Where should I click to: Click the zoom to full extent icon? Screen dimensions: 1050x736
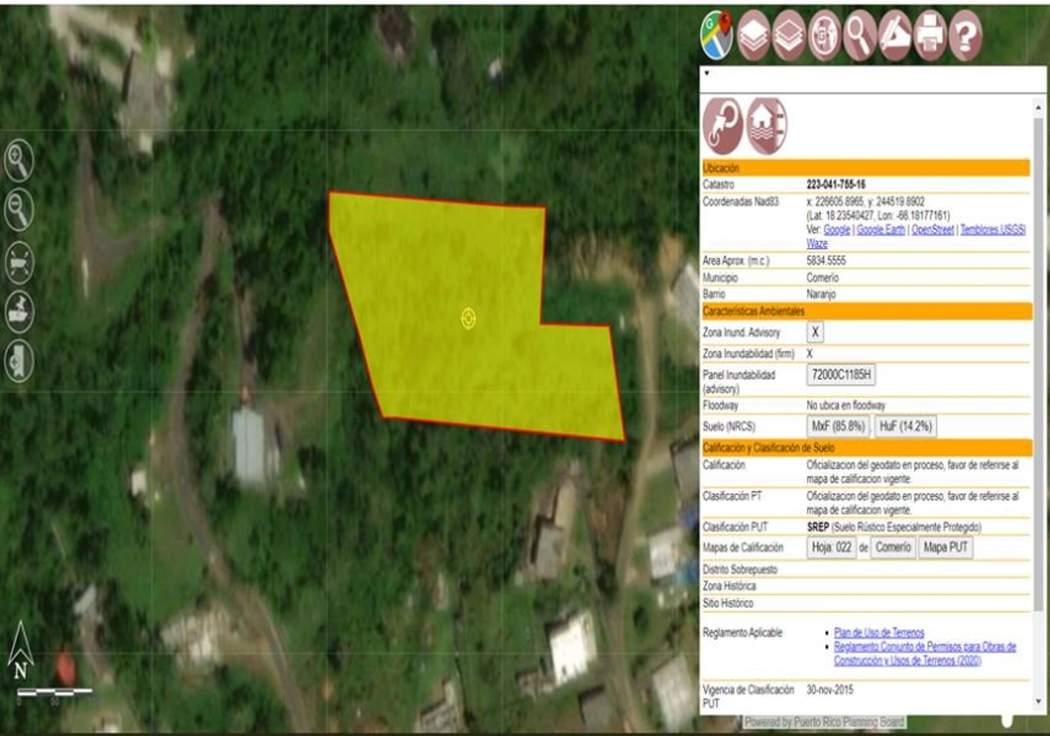[x=19, y=263]
